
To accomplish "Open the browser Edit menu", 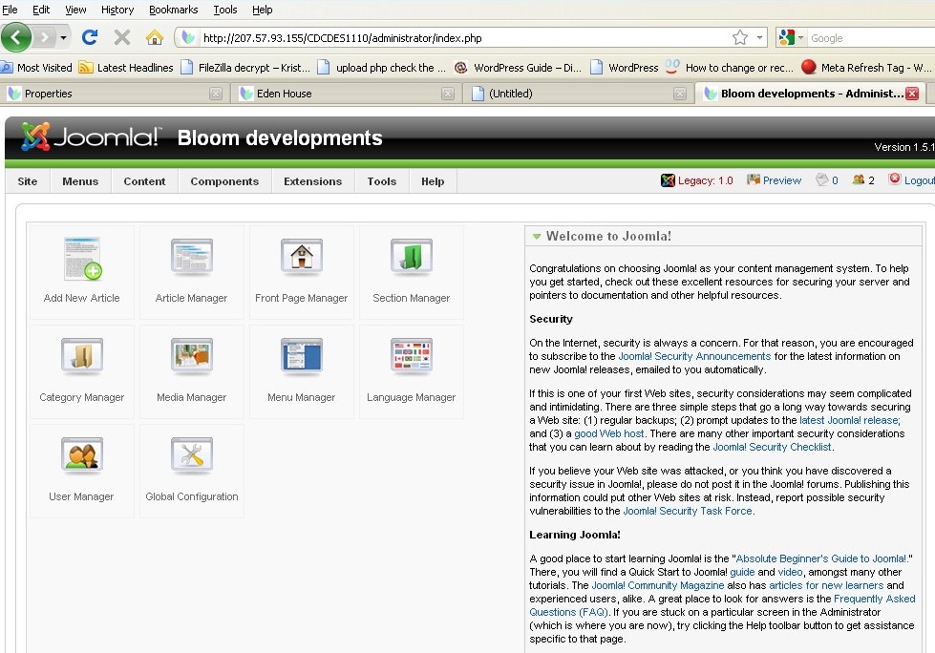I will 41,10.
